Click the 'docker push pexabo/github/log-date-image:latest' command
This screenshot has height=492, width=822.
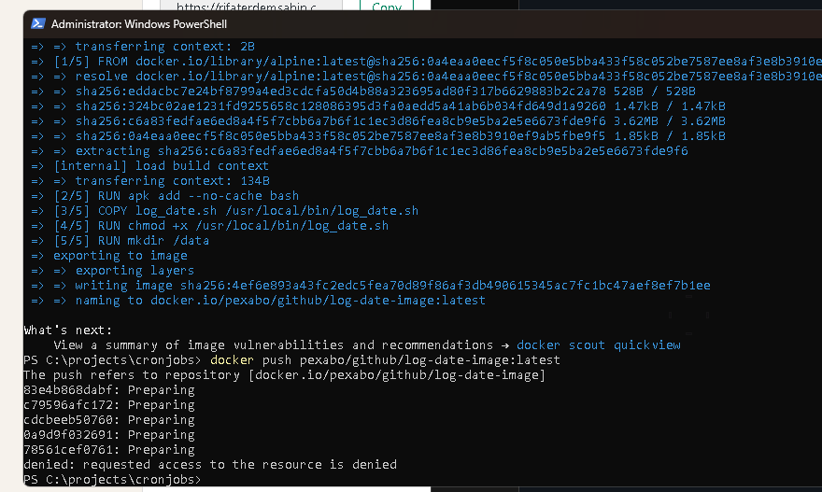click(385, 360)
